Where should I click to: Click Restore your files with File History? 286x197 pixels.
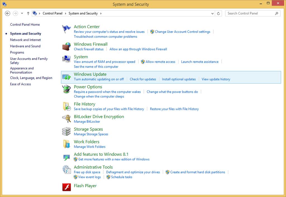(x=174, y=109)
